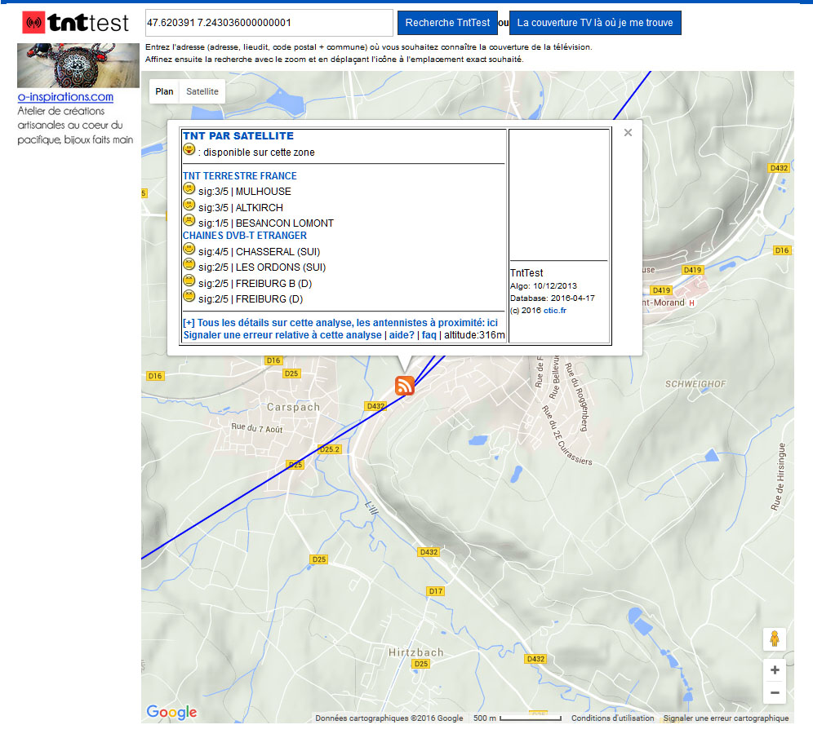813x738 pixels.
Task: Click the MULHOUSE signal smiley icon
Action: point(189,189)
